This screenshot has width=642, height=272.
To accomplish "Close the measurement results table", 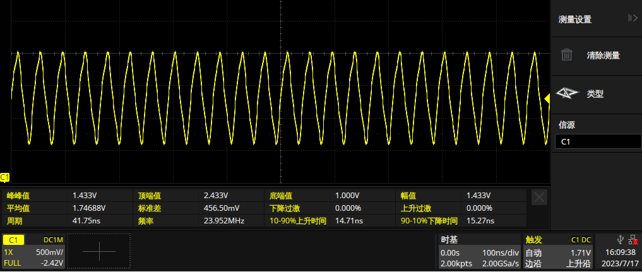I will click(540, 197).
